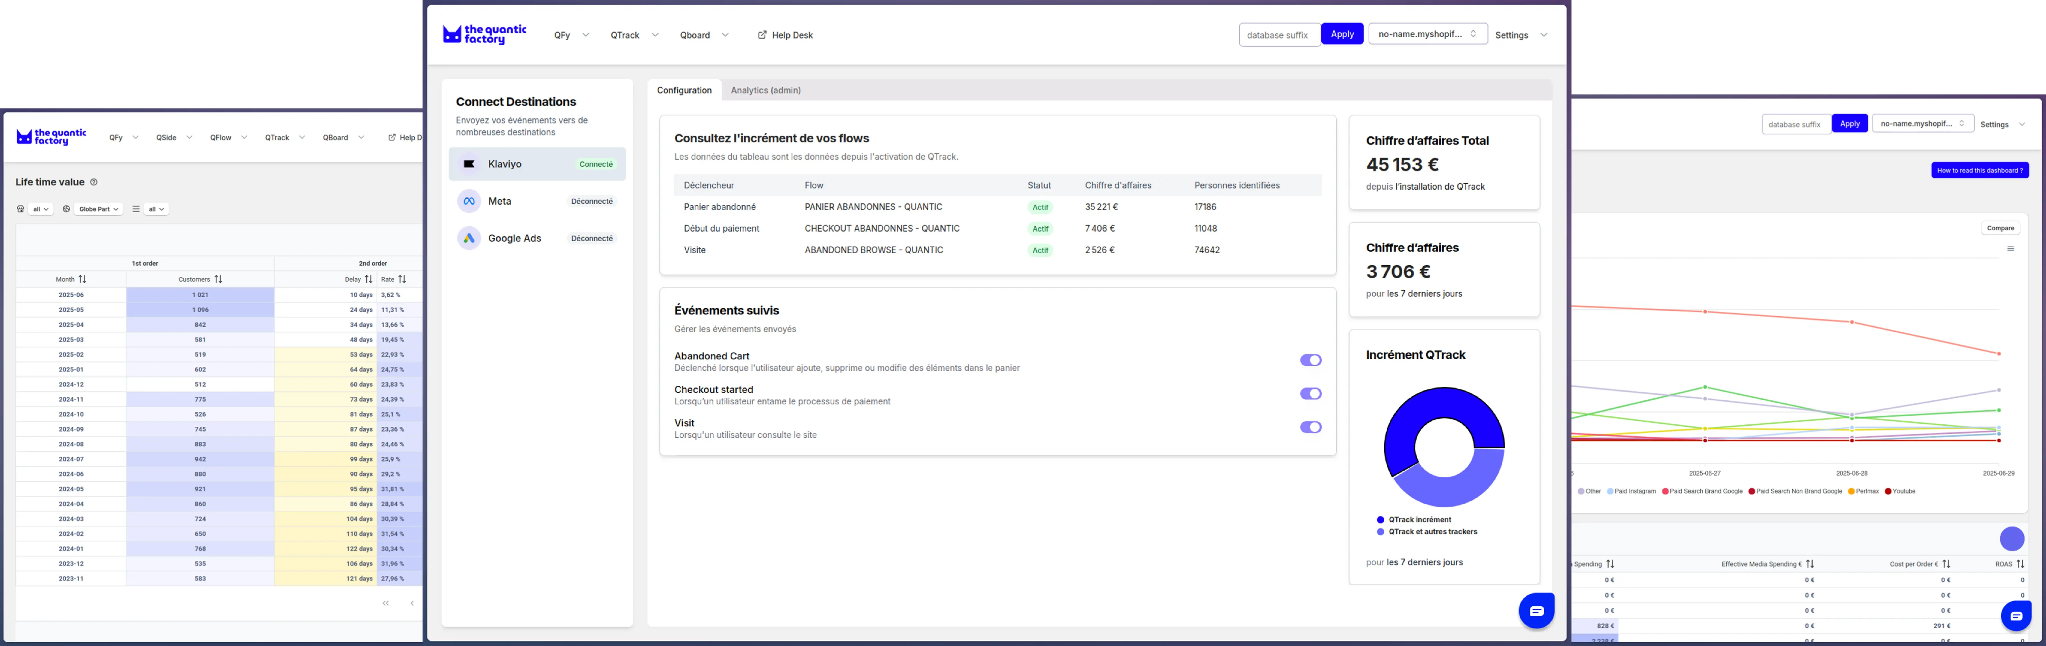
Task: Go to first page with double-chevron in Life time value
Action: (385, 603)
